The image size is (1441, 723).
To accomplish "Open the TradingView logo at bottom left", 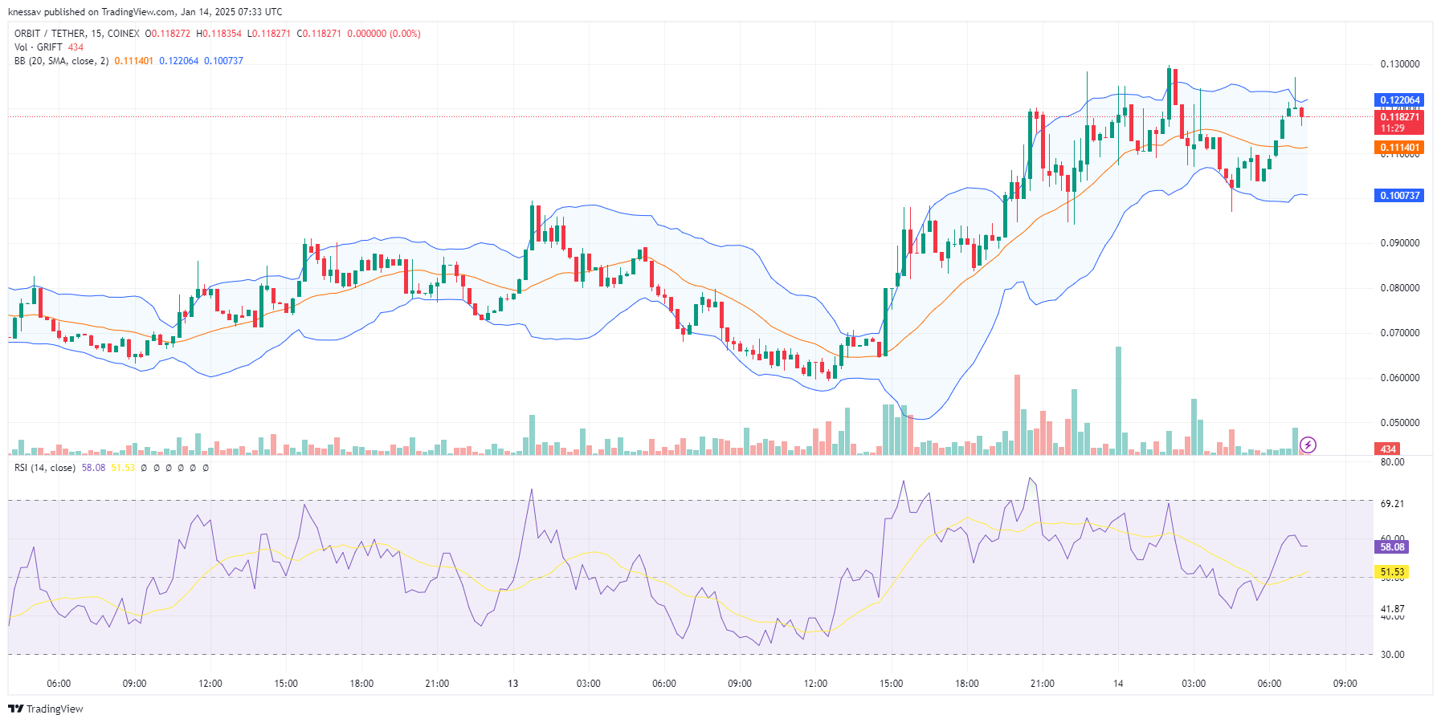I will click(x=46, y=709).
